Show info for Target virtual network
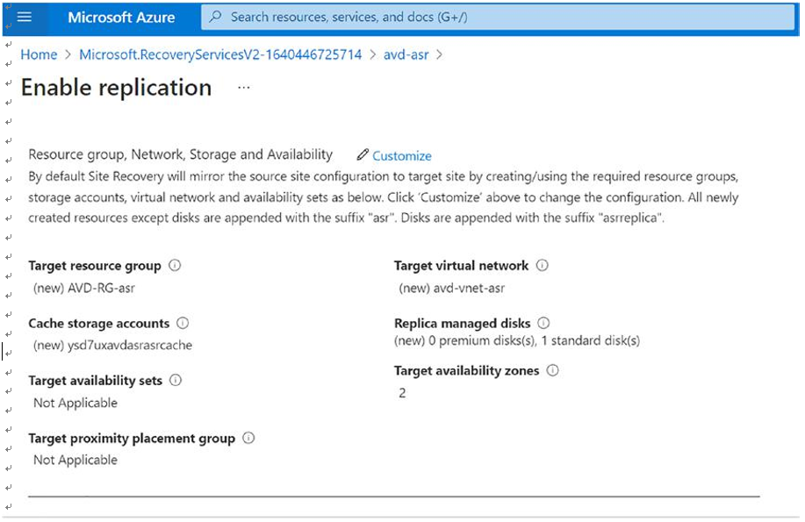The height and width of the screenshot is (522, 805). pyautogui.click(x=543, y=265)
